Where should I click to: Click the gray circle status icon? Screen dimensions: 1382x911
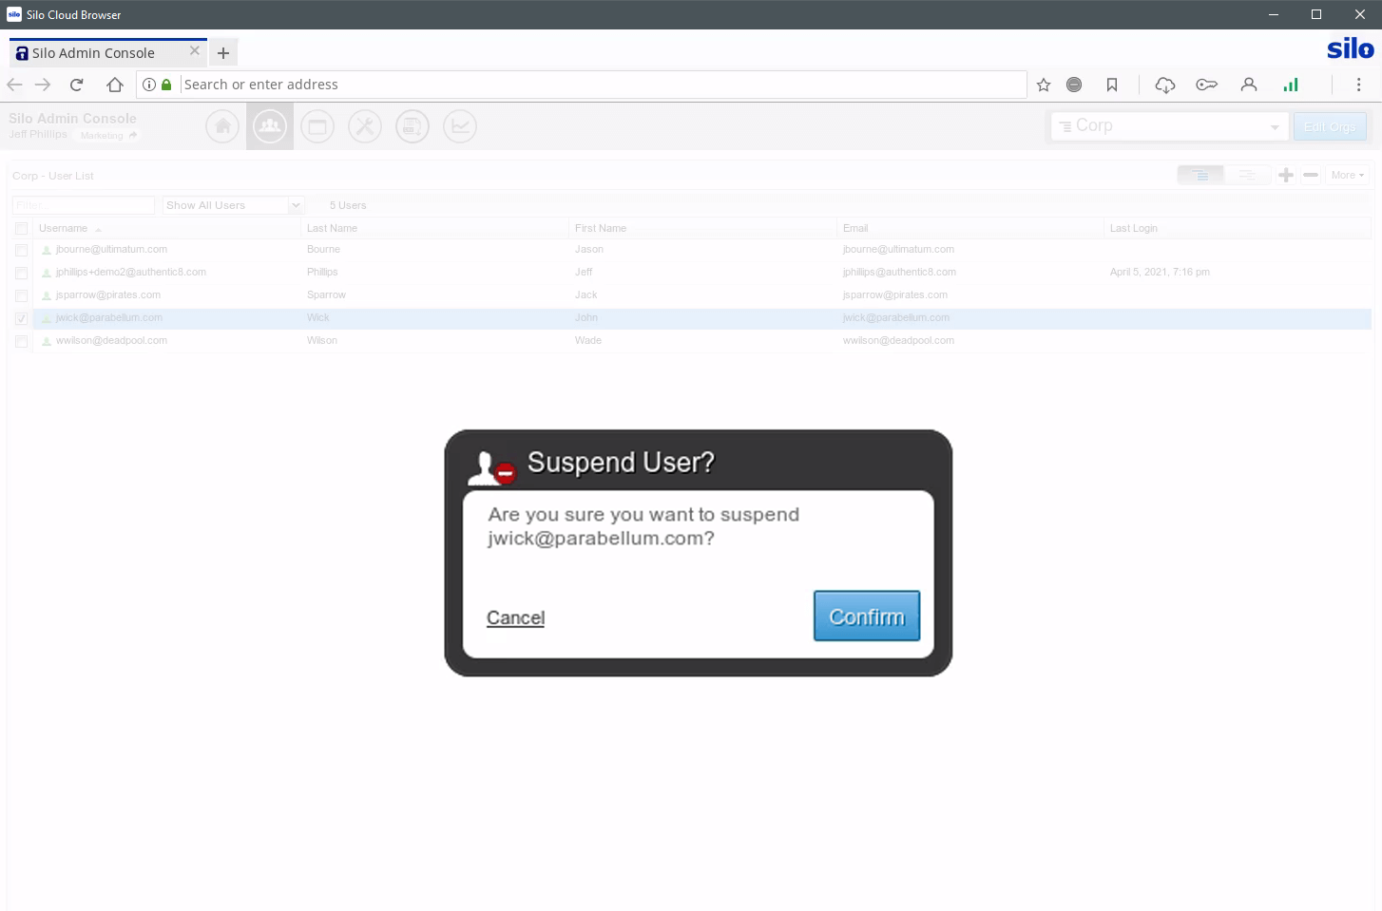(1074, 85)
